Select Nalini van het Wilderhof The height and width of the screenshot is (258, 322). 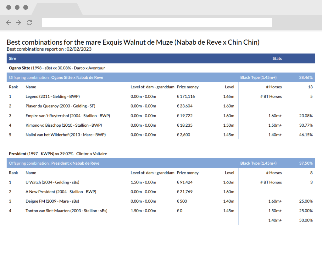(x=65, y=135)
